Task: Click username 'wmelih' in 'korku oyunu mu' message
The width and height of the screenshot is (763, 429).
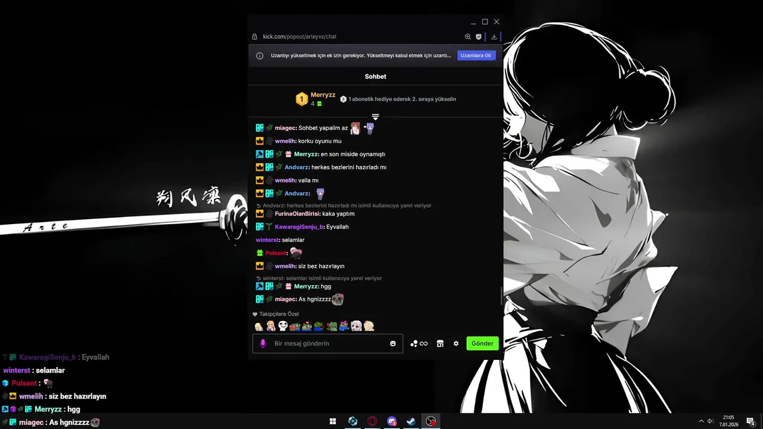Action: click(286, 141)
